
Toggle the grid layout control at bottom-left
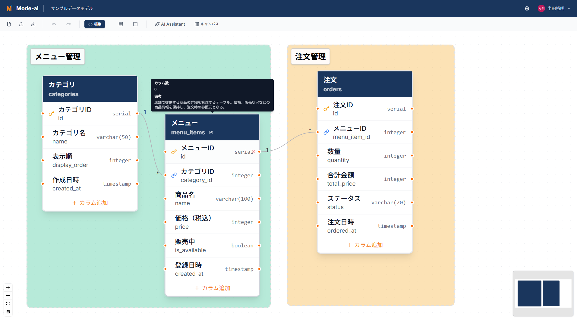click(x=8, y=312)
